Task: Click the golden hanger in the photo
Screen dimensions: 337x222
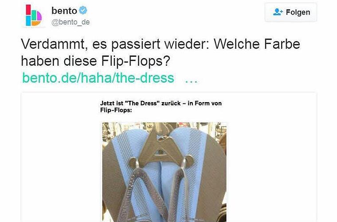Action: (161, 146)
